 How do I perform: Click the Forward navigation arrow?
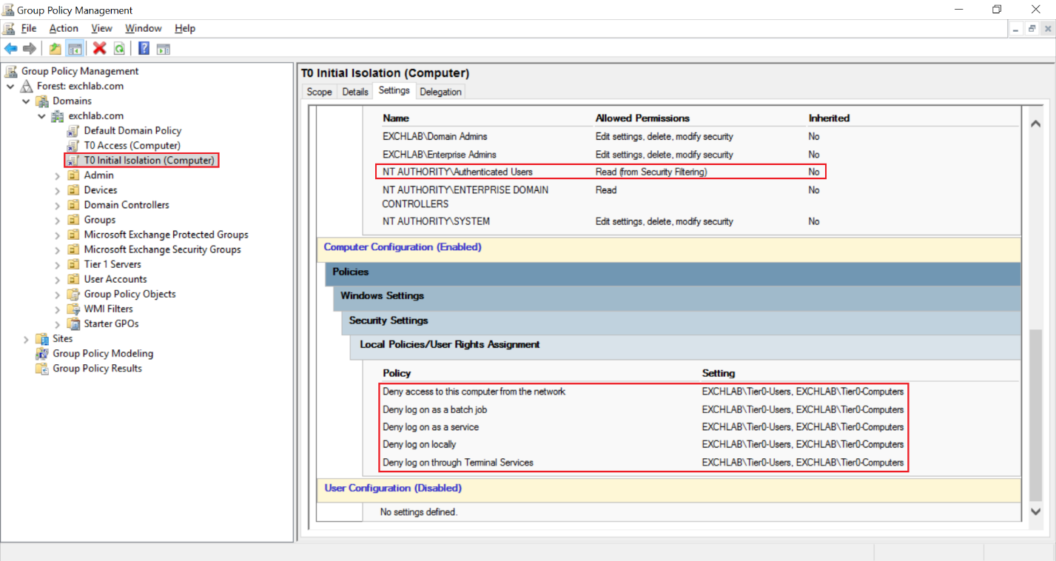pyautogui.click(x=28, y=48)
